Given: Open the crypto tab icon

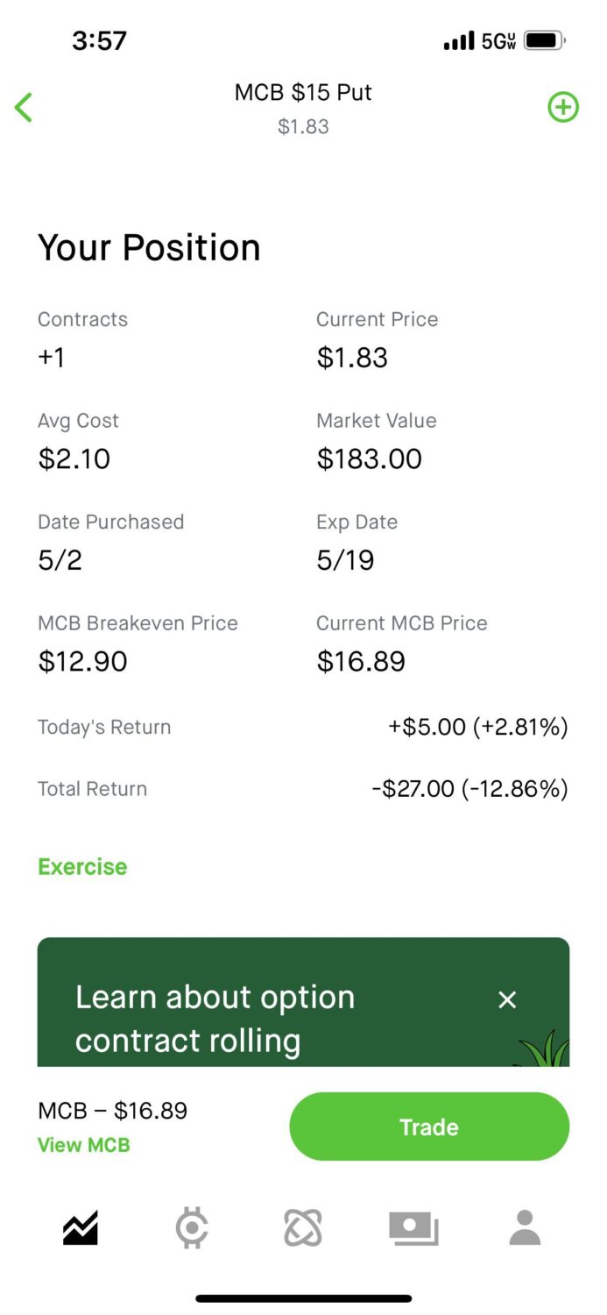Looking at the screenshot, I should [x=192, y=1228].
